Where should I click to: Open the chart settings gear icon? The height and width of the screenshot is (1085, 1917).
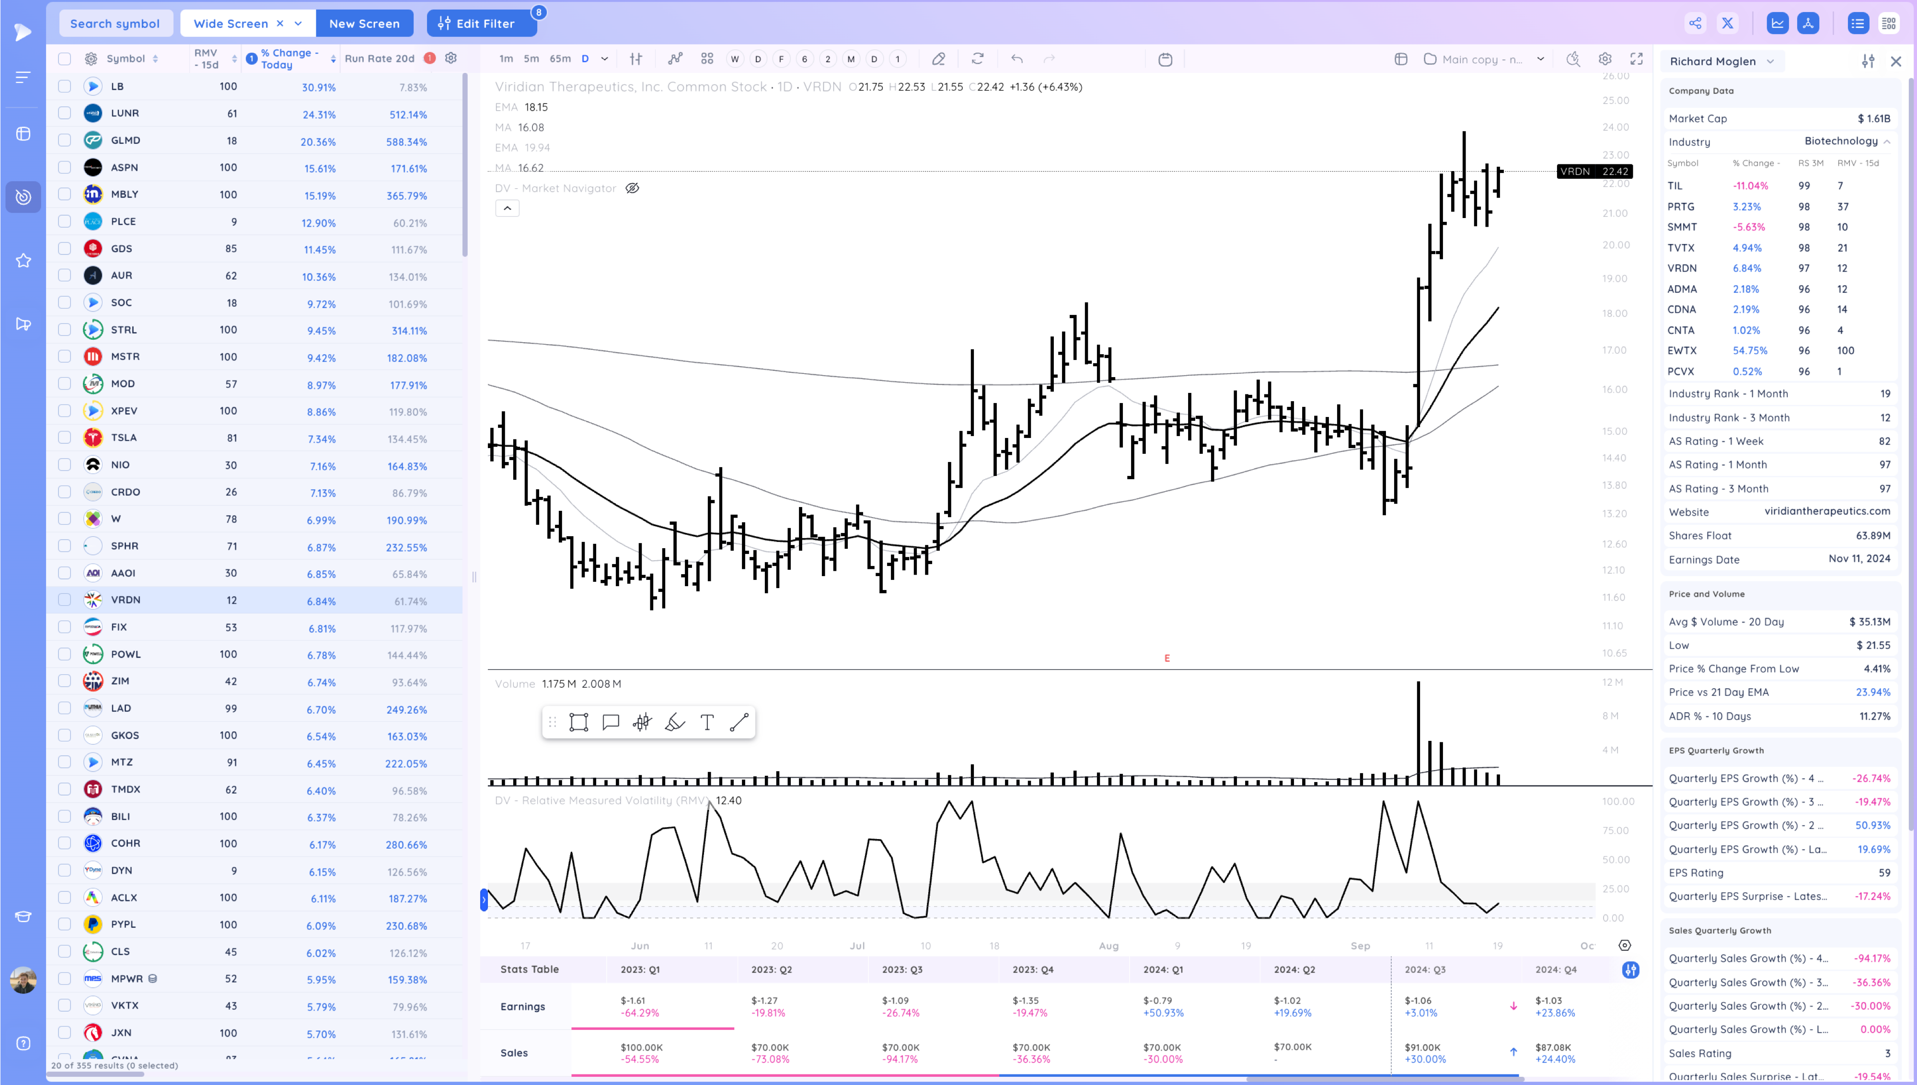pyautogui.click(x=1605, y=59)
